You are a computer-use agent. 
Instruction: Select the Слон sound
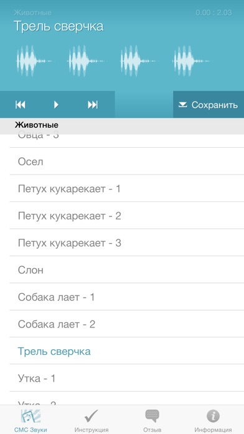point(127,270)
